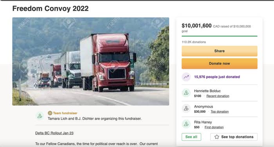Click Rita Haney's donor avatar icon

(186, 124)
